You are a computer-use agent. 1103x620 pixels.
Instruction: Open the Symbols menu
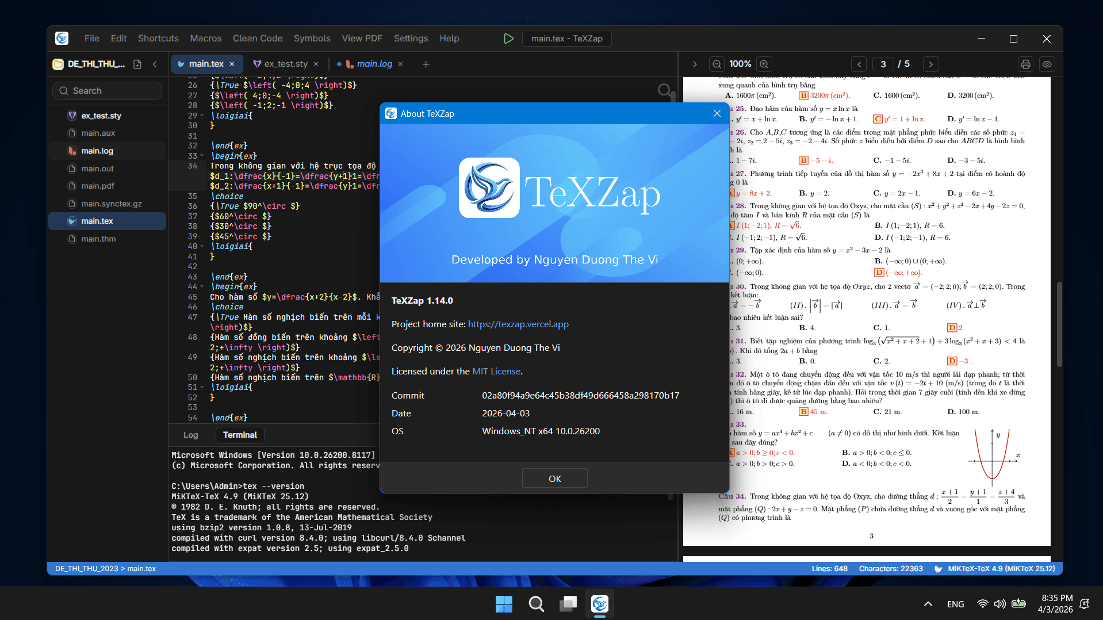point(312,39)
